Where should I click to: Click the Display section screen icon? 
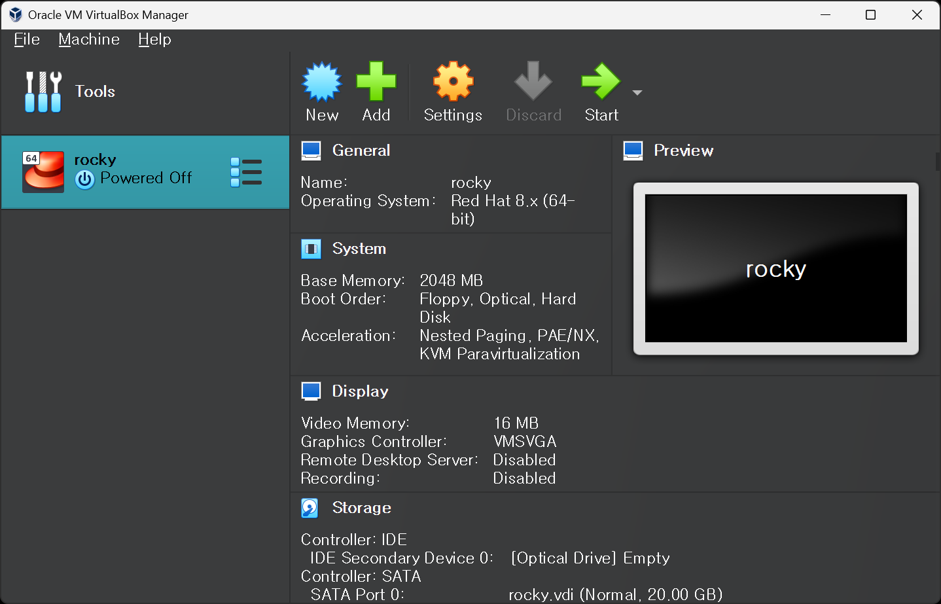[x=311, y=391]
